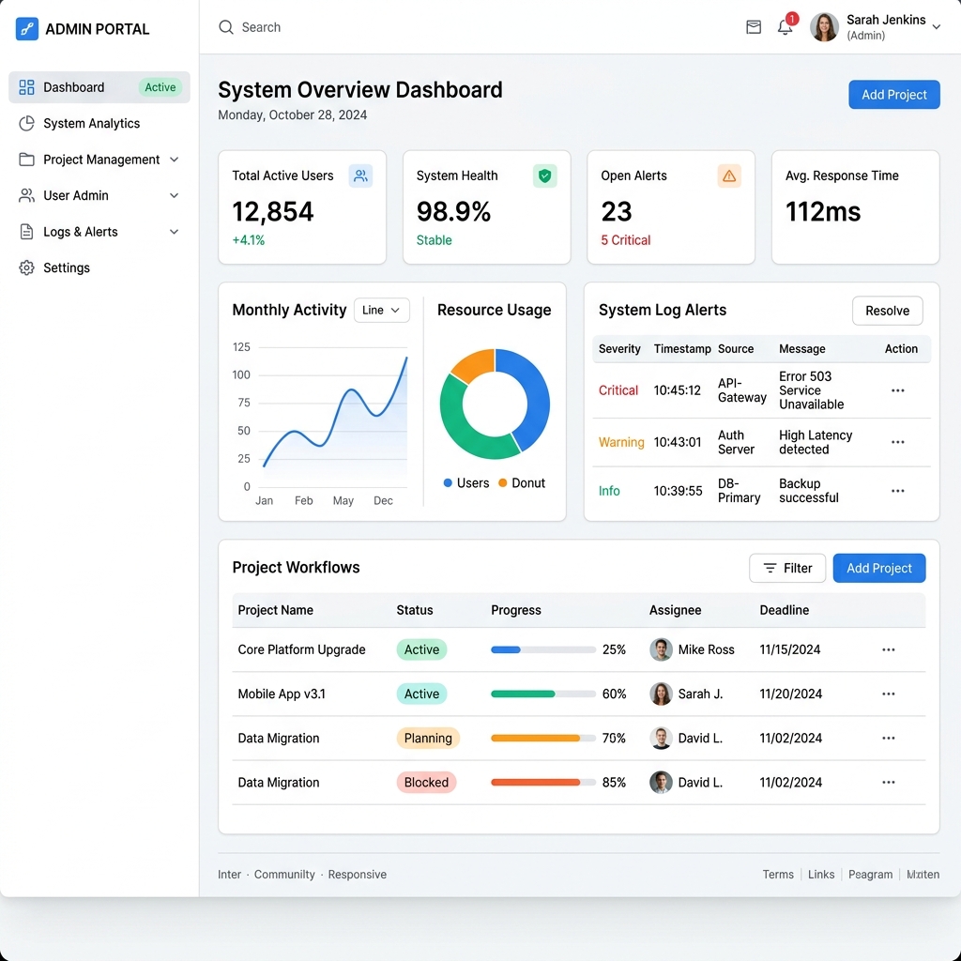This screenshot has height=961, width=961.
Task: Expand the Project Management submenu
Action: 174,160
